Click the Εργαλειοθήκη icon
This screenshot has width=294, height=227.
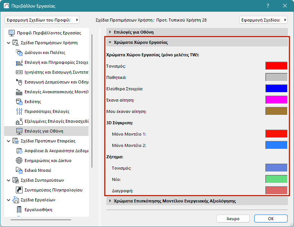coord(19,210)
